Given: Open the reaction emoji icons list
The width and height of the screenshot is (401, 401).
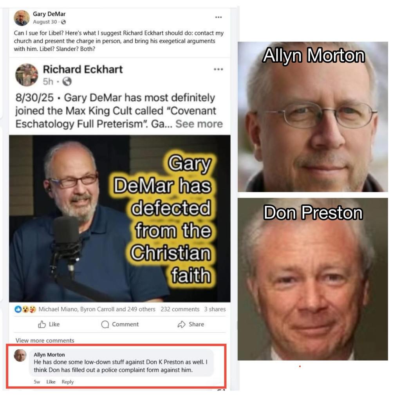Looking at the screenshot, I should pyautogui.click(x=25, y=309).
